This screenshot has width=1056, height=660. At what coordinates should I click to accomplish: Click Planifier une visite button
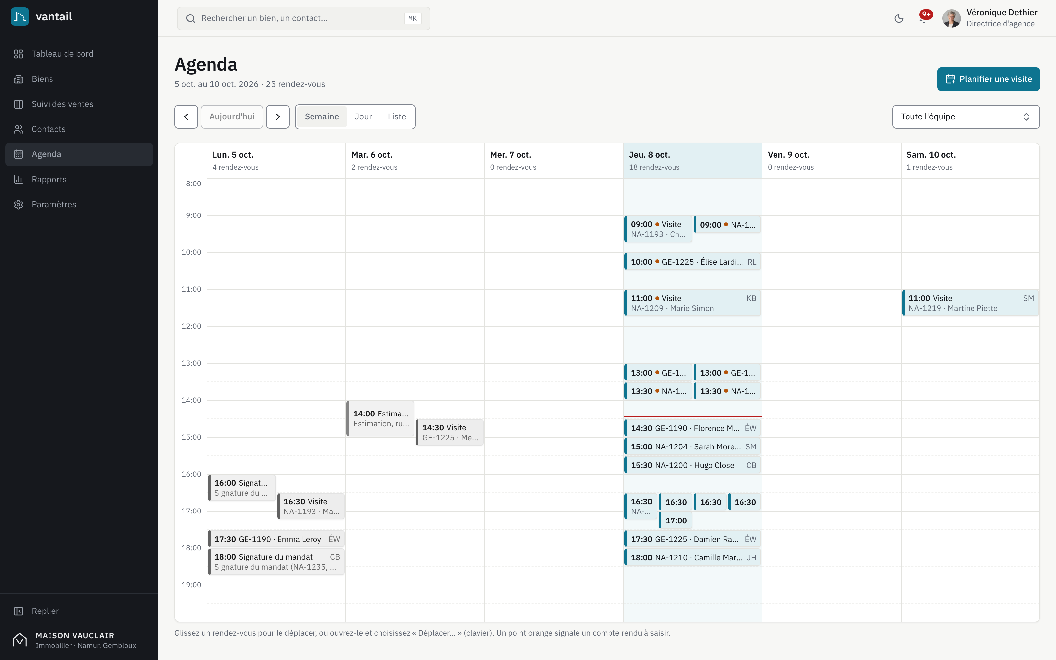(x=988, y=79)
